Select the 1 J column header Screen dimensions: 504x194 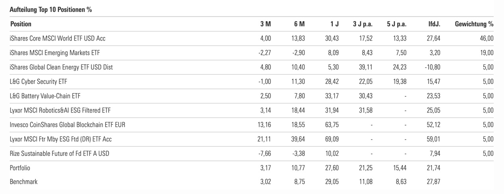click(x=334, y=24)
